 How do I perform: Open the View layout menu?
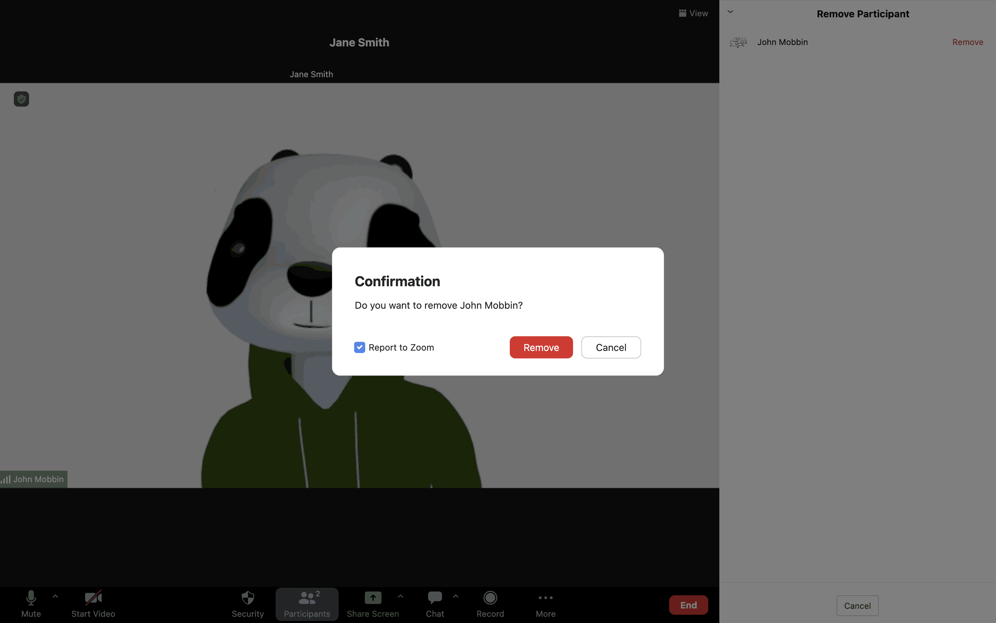click(693, 13)
